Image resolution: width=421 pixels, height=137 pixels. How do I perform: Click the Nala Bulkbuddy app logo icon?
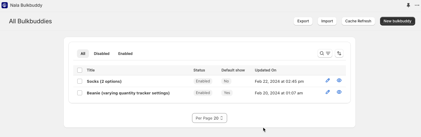tap(5, 5)
